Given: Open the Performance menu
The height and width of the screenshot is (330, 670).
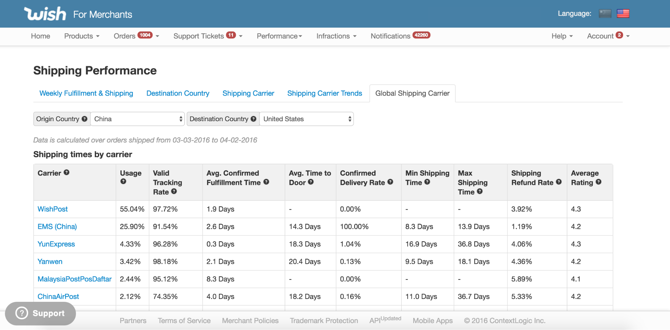Looking at the screenshot, I should [x=279, y=36].
